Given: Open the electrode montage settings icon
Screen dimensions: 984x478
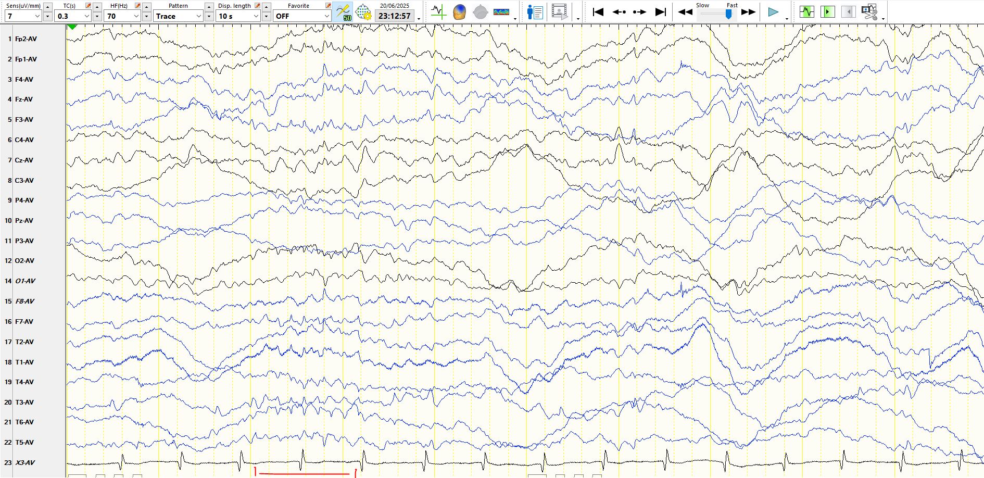Looking at the screenshot, I should coord(363,11).
